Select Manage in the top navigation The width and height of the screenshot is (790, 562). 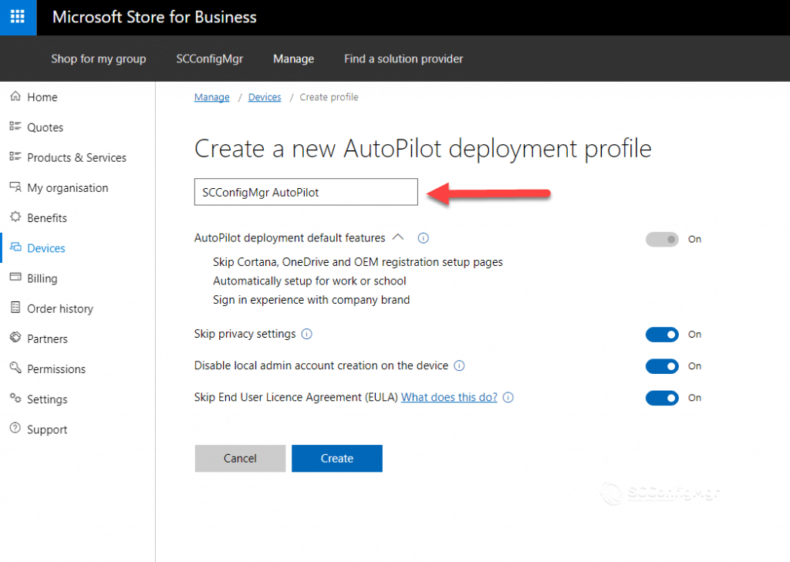(293, 59)
